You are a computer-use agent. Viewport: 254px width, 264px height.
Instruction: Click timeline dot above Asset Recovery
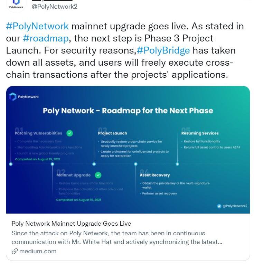point(136,164)
